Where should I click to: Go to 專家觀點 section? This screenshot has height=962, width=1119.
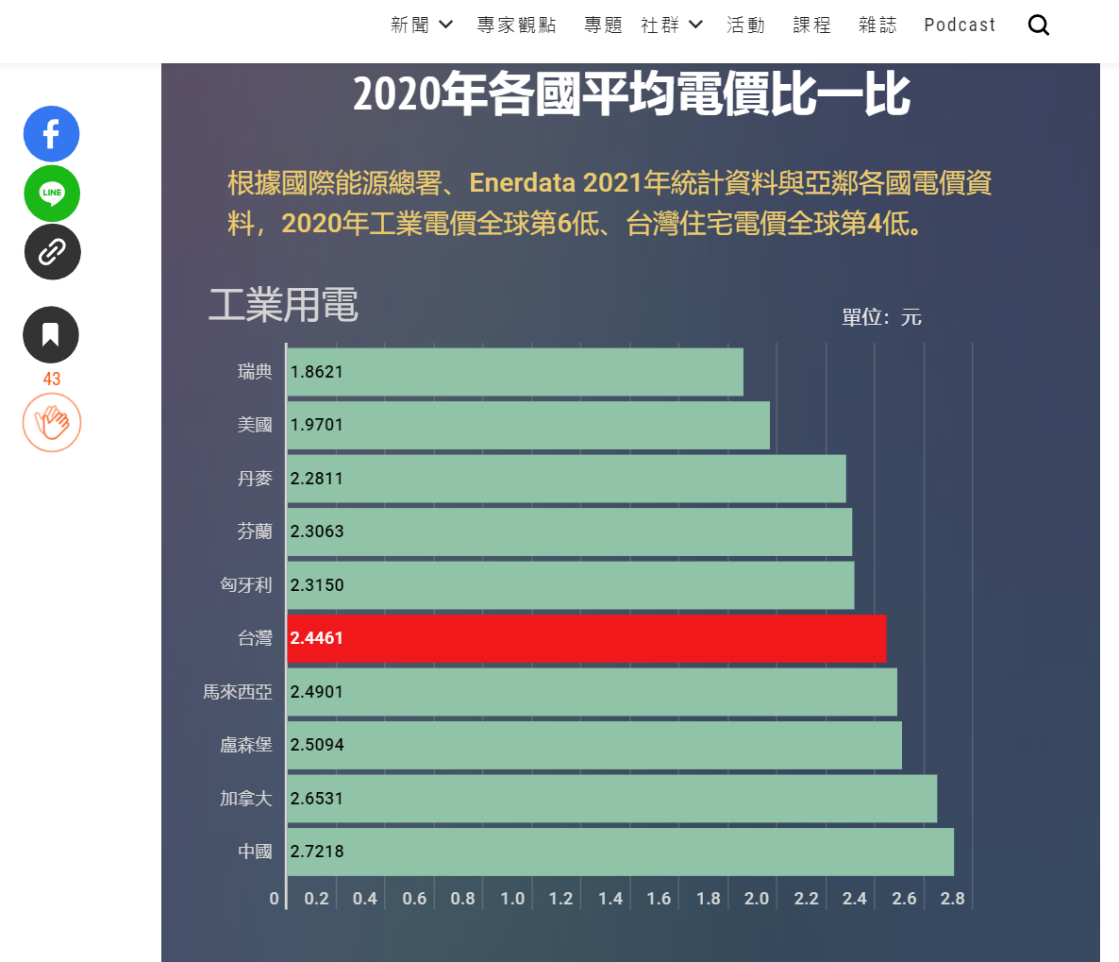pyautogui.click(x=517, y=25)
